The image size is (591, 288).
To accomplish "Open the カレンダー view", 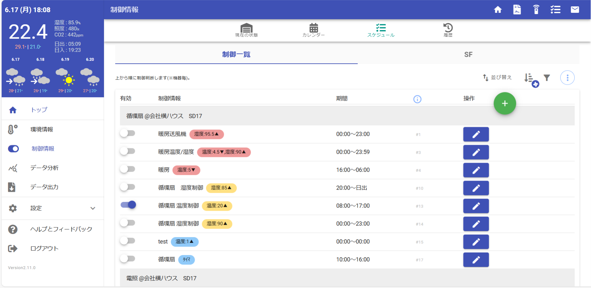I will pos(314,30).
